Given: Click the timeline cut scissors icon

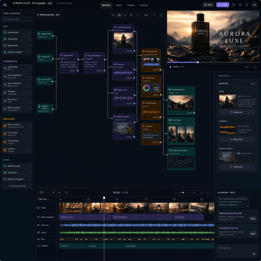Looking at the screenshot, I should [60, 193].
